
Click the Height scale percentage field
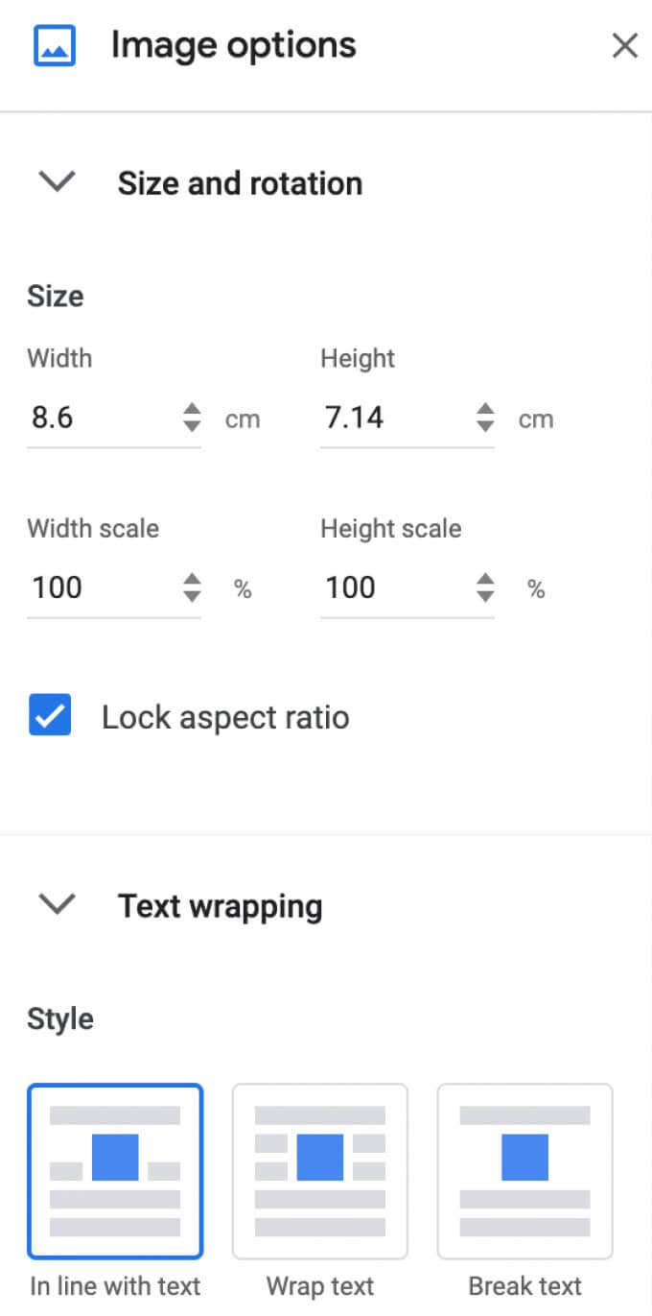tap(393, 587)
